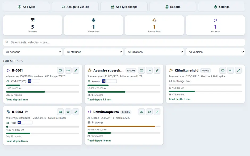Click the Add tyres button
Viewport: 250px width, 156px height.
tap(27, 7)
